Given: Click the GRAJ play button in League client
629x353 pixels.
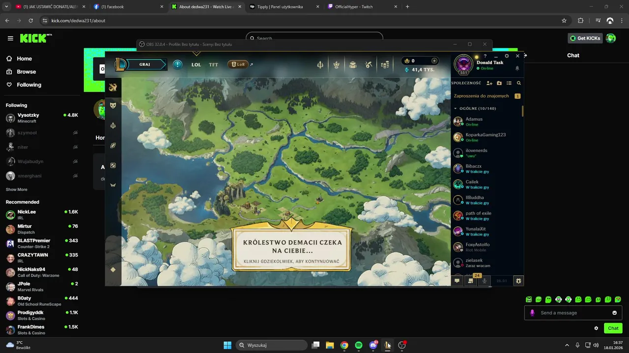Looking at the screenshot, I should [144, 64].
